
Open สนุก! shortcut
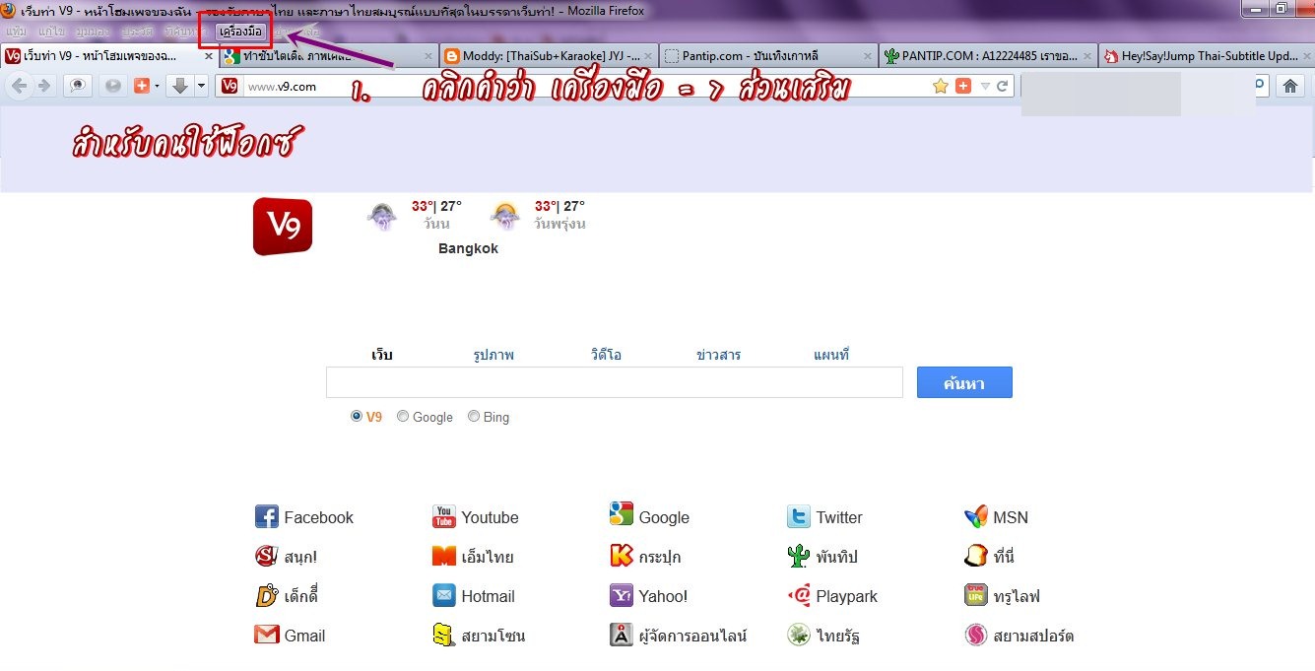(x=286, y=557)
